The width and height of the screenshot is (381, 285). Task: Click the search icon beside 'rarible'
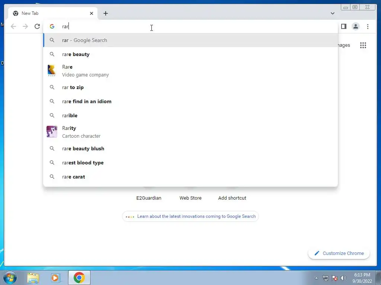(x=52, y=115)
